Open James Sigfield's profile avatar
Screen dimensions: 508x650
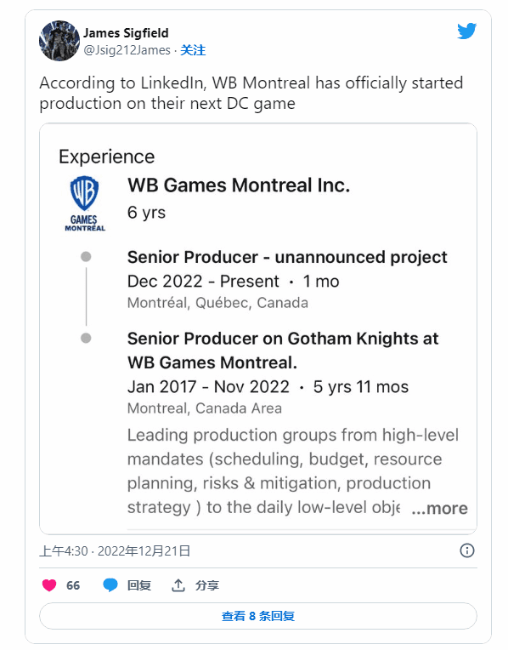click(59, 41)
